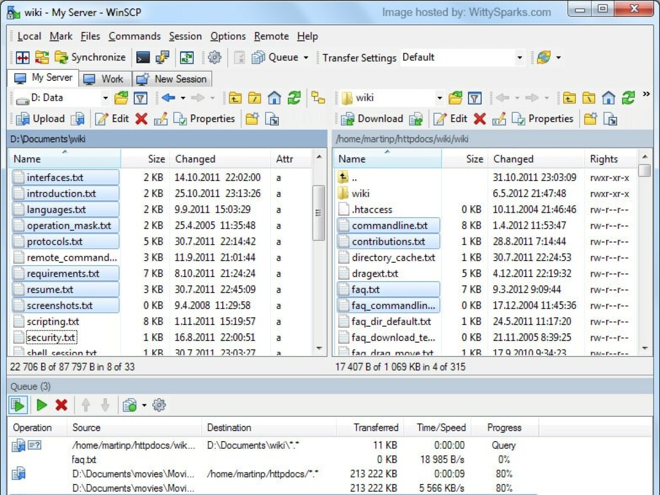Toggle the Synchronize Browsing icon
This screenshot has height=495, width=660.
pyautogui.click(x=42, y=57)
